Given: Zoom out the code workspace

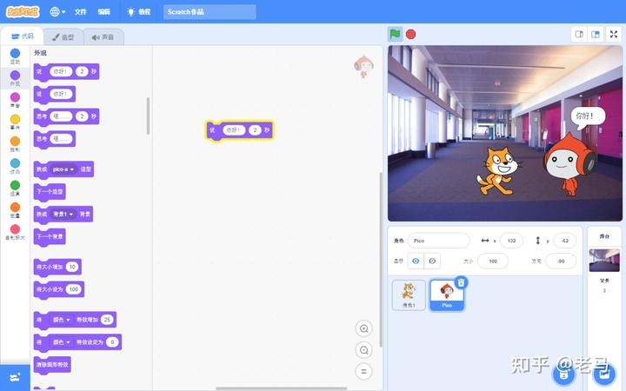Looking at the screenshot, I should (x=363, y=350).
